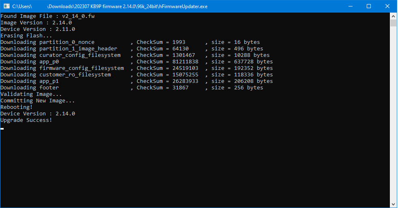
Task: Click the vertical scrollbar thumb
Action: click(393, 23)
